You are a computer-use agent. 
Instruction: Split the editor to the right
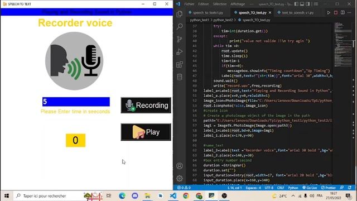pyautogui.click(x=342, y=12)
